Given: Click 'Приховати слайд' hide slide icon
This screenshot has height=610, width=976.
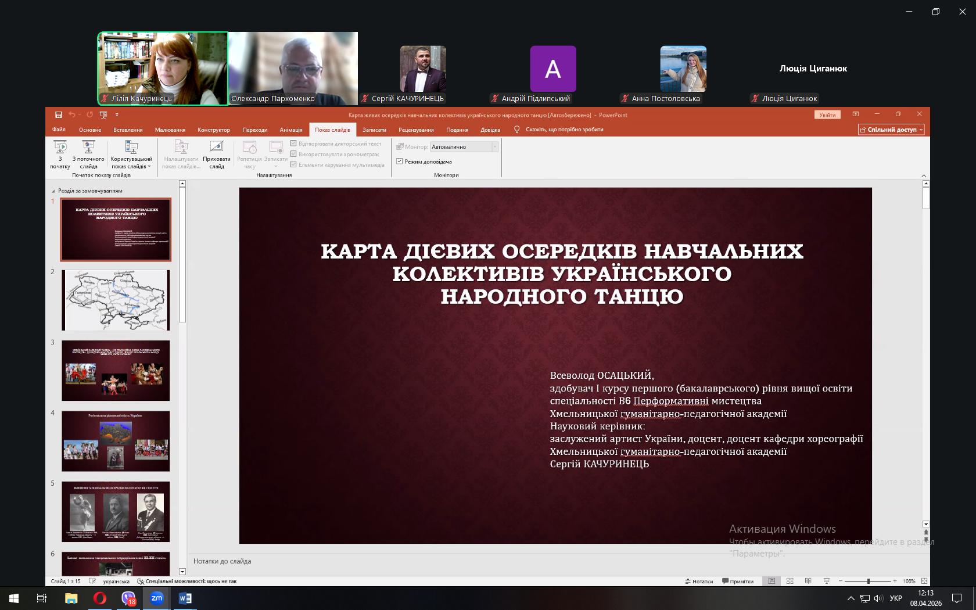Looking at the screenshot, I should tap(217, 154).
